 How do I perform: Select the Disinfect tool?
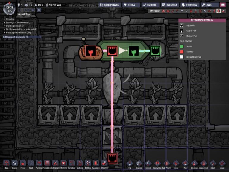click(x=194, y=165)
